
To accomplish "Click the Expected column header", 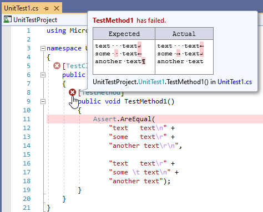I will (x=124, y=34).
